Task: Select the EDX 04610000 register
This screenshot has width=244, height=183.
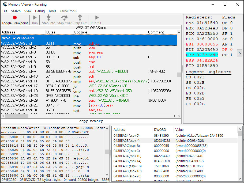Action: (202, 39)
